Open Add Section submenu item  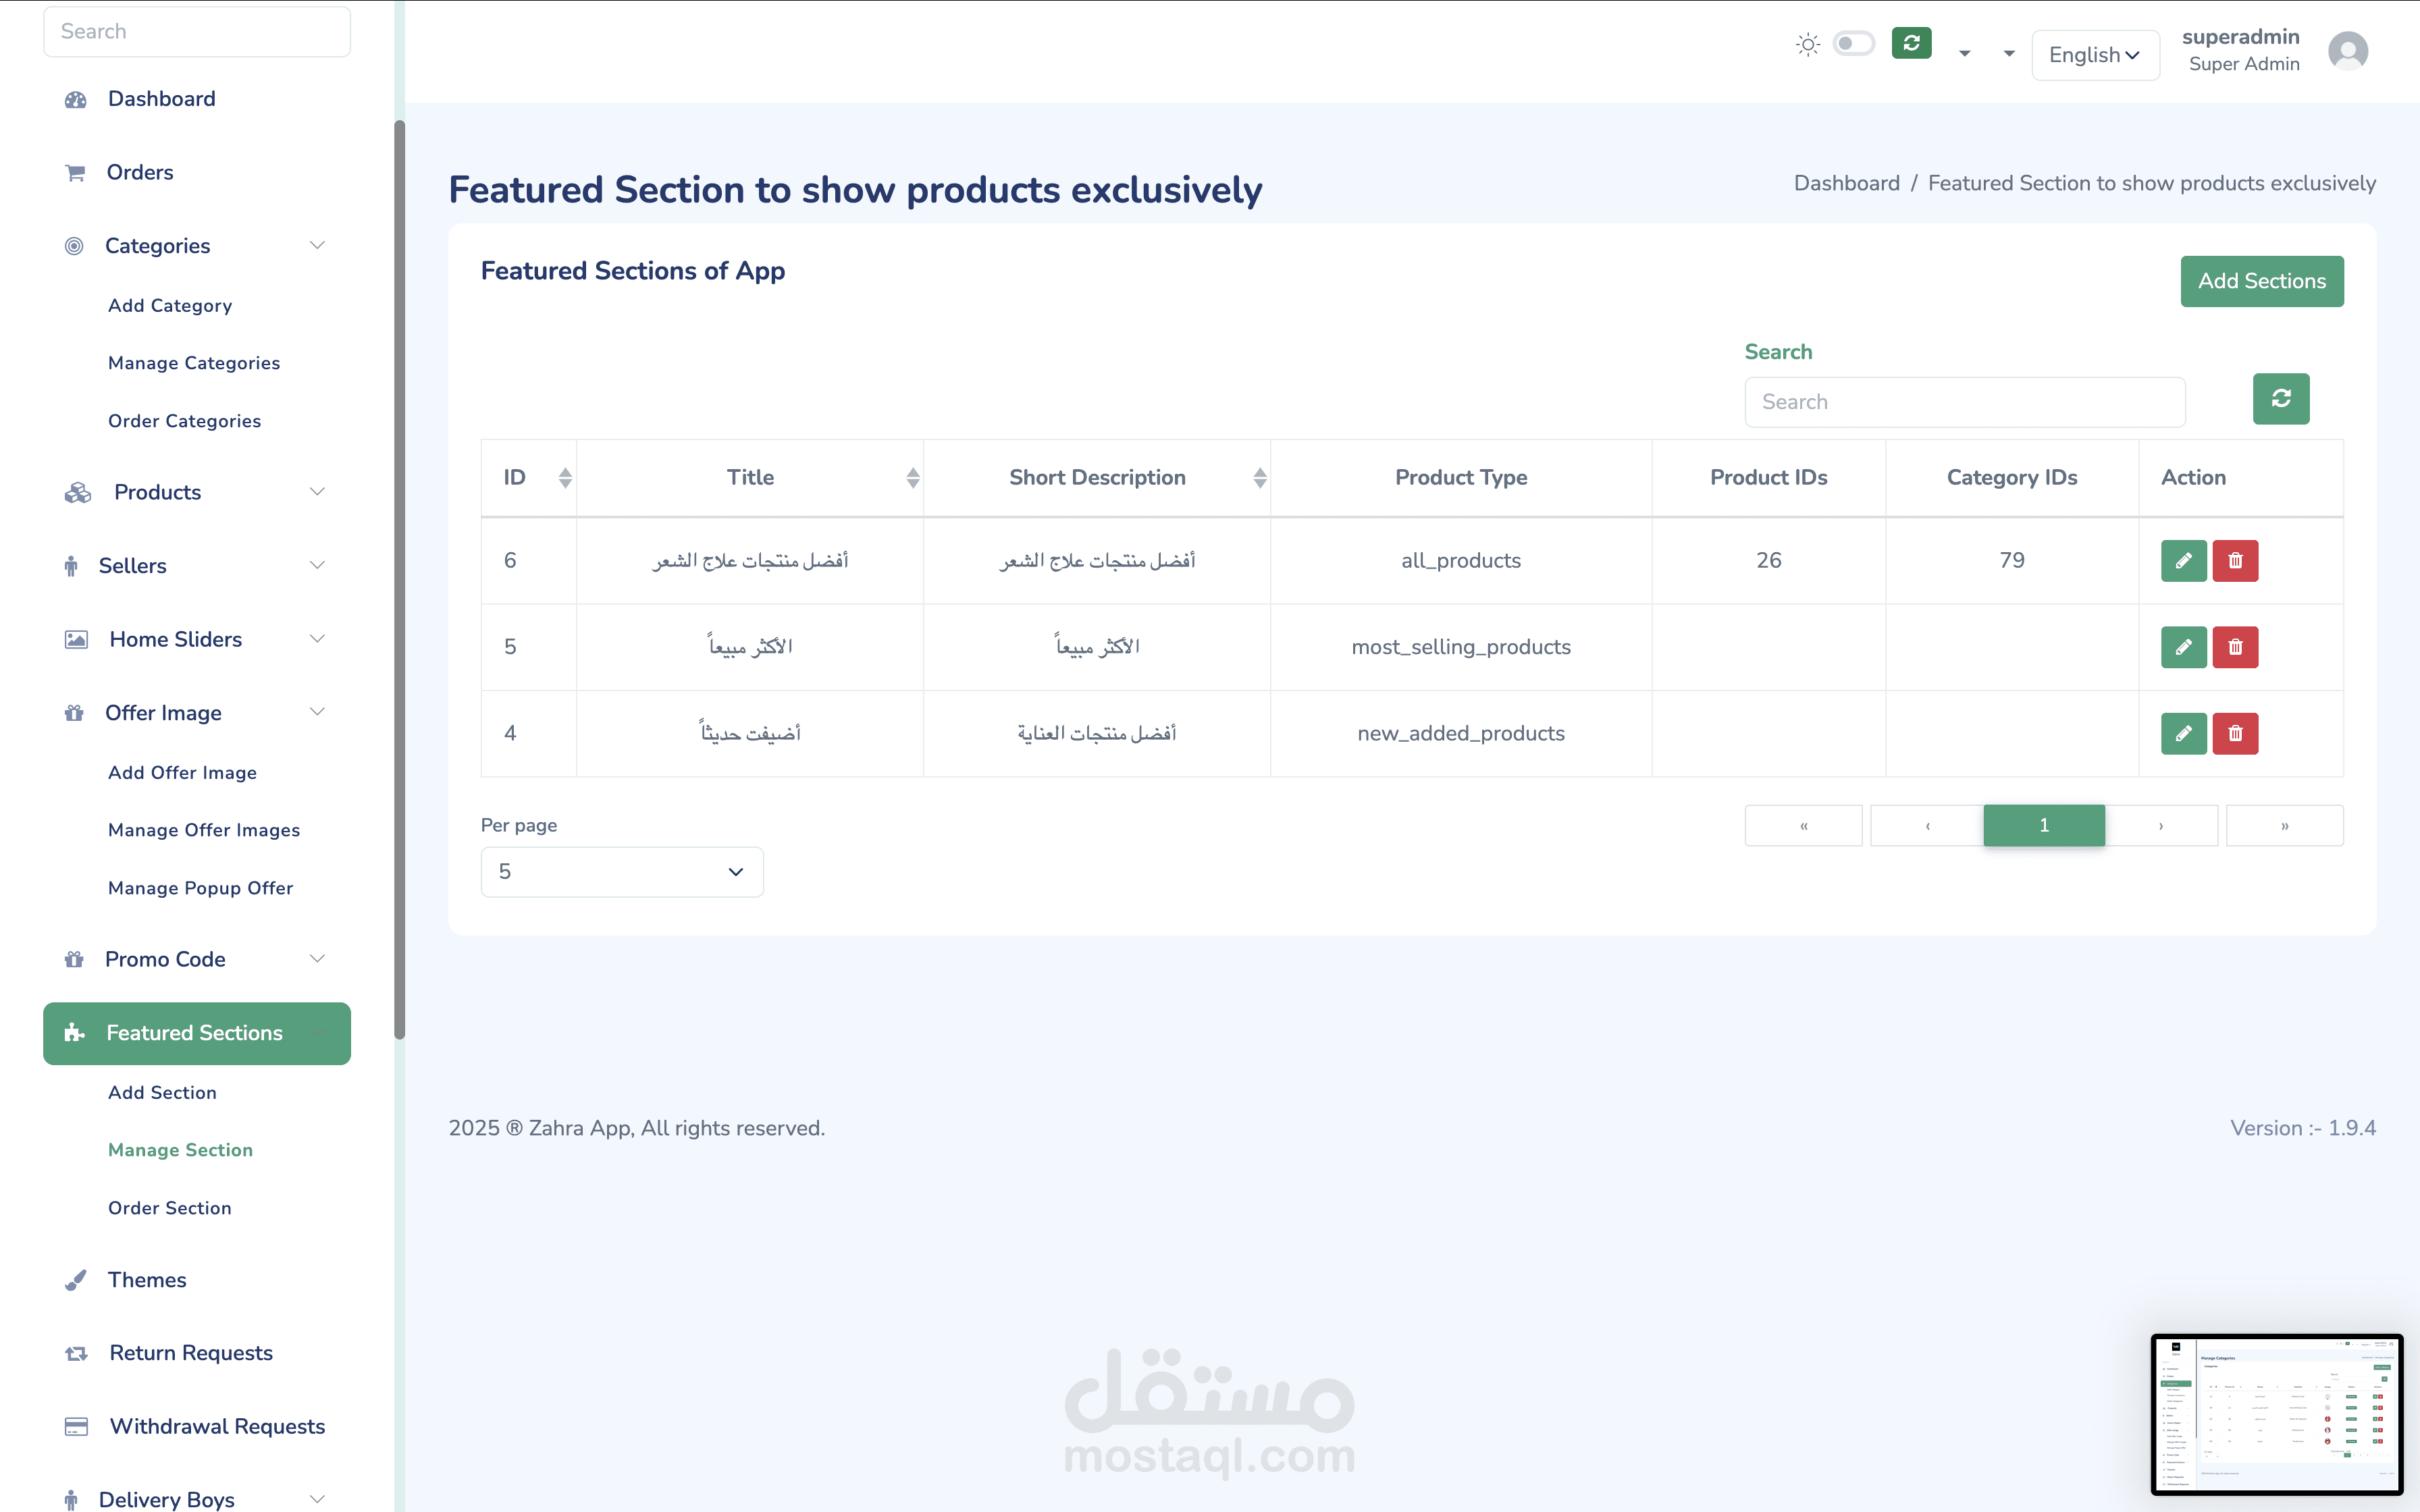click(163, 1093)
